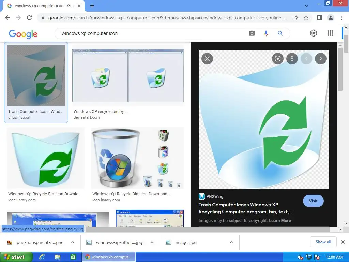Open the metal trash can icon set thumbnail
The width and height of the screenshot is (349, 262).
click(138, 158)
